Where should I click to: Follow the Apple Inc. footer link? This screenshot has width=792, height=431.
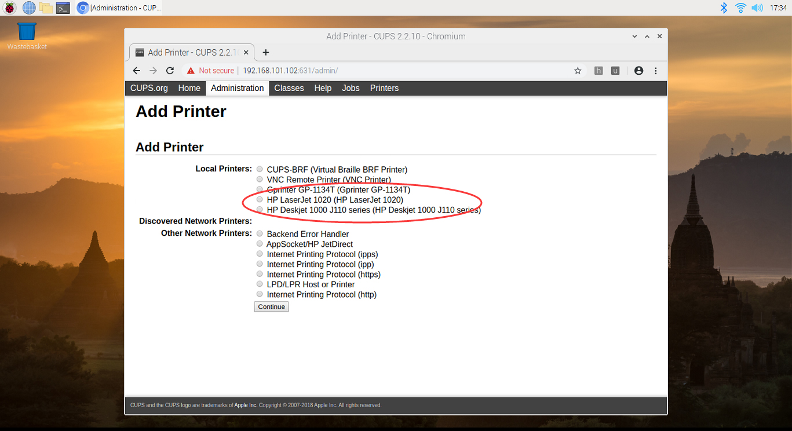click(246, 406)
